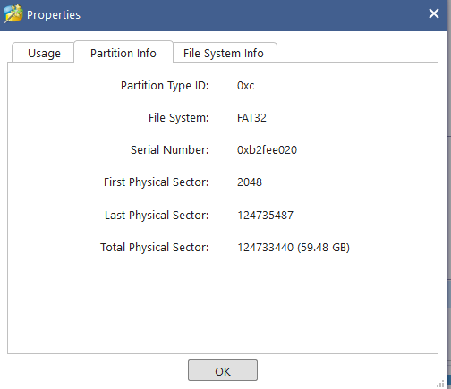
Task: Click the First Physical Sector label
Action: pos(156,182)
